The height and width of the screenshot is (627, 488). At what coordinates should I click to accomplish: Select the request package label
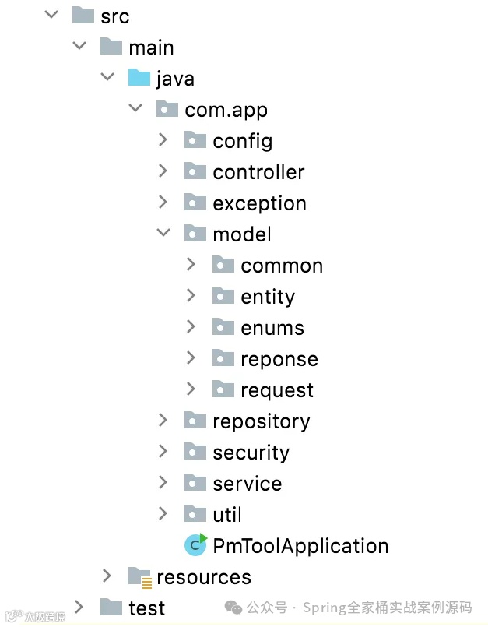click(x=277, y=390)
